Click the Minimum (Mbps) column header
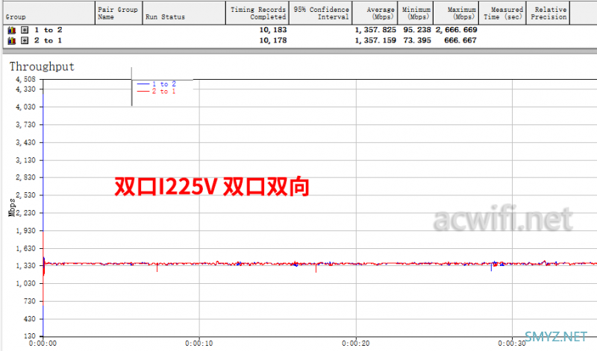This screenshot has height=351, width=597. pyautogui.click(x=416, y=13)
